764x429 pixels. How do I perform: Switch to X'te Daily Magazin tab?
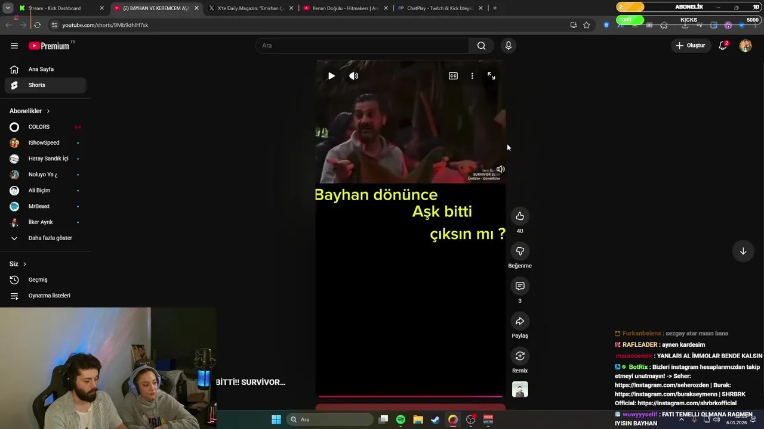click(x=251, y=8)
